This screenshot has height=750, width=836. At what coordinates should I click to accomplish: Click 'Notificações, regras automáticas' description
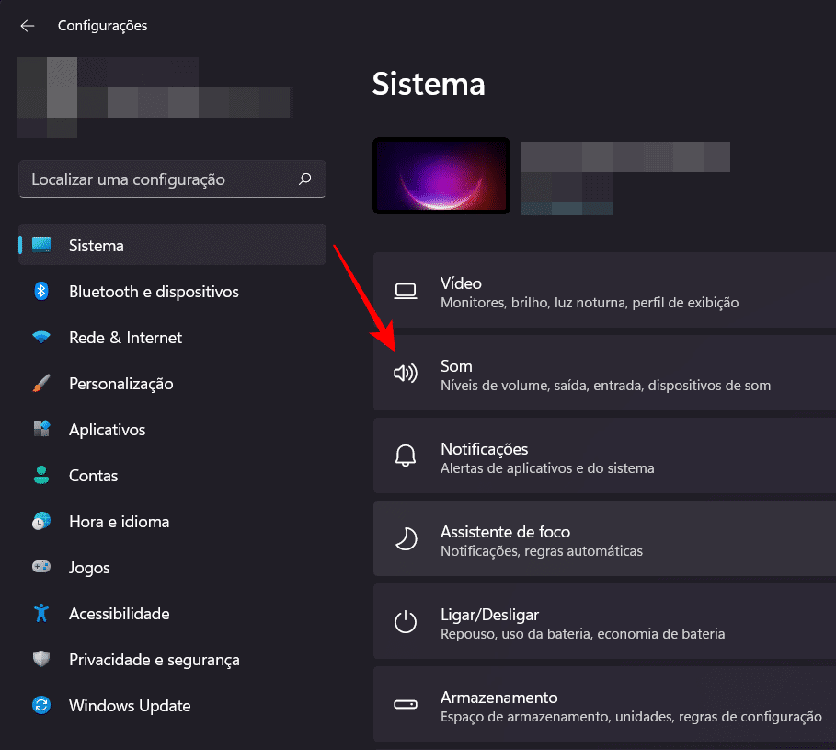[x=542, y=551]
